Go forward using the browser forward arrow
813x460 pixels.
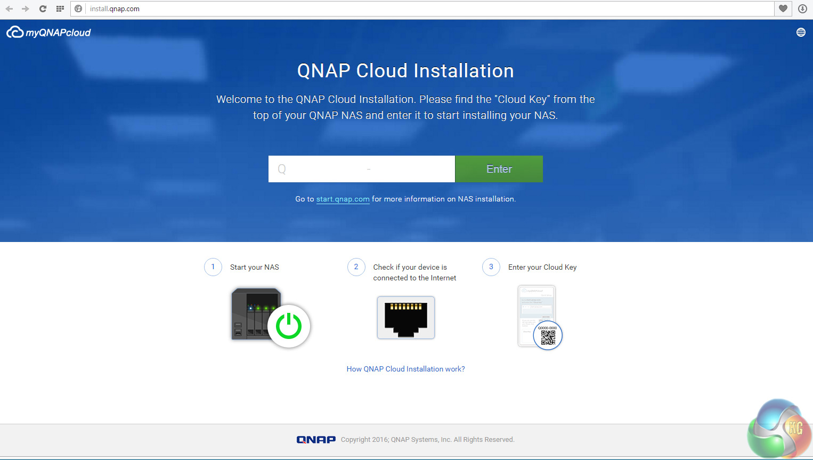click(25, 9)
